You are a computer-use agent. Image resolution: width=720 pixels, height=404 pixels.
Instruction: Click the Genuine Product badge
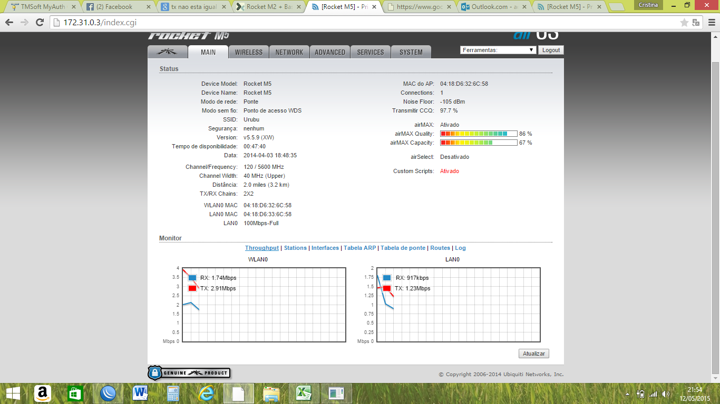point(189,373)
